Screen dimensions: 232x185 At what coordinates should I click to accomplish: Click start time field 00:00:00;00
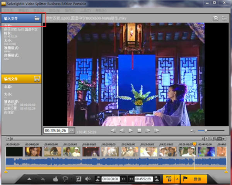click(x=110, y=179)
